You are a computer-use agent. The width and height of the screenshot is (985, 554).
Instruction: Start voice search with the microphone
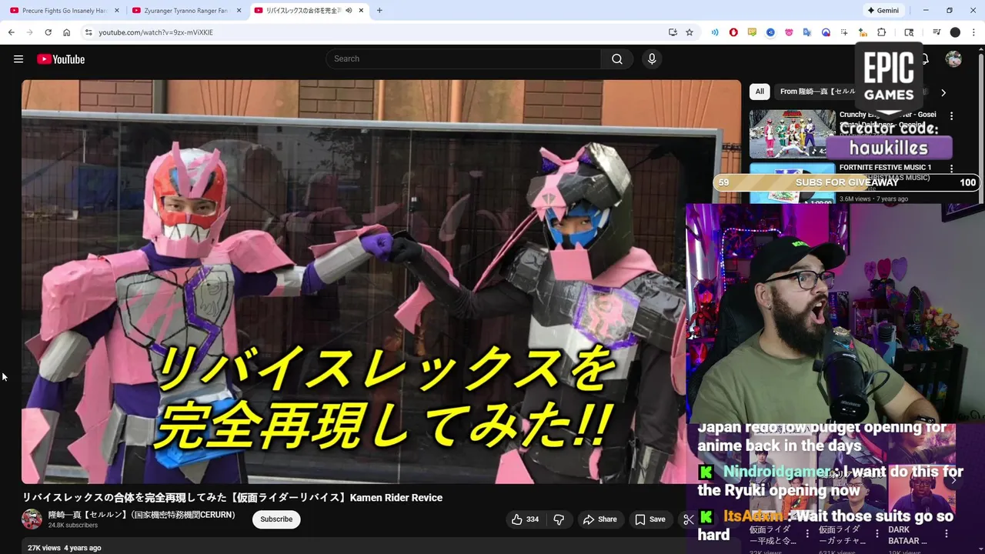point(652,59)
